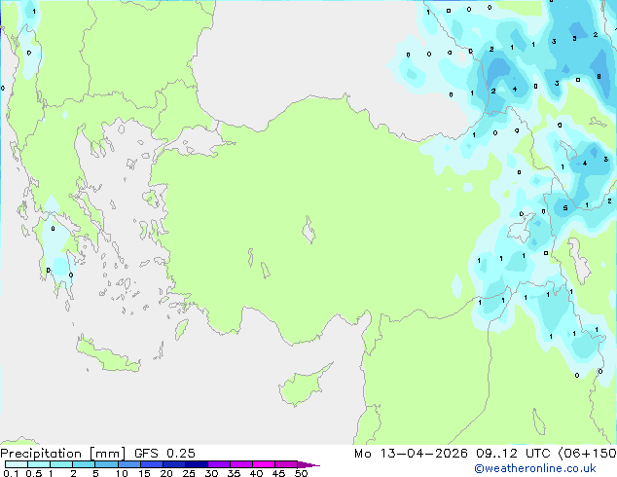The height and width of the screenshot is (477, 617).
Task: Click the above-50 mm arrow tip of legend
Action: (x=308, y=464)
